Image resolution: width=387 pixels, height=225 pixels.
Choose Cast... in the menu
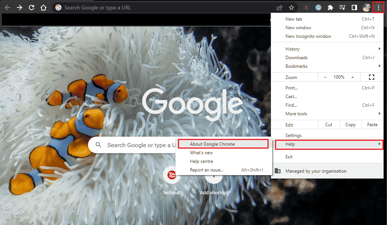point(327,97)
